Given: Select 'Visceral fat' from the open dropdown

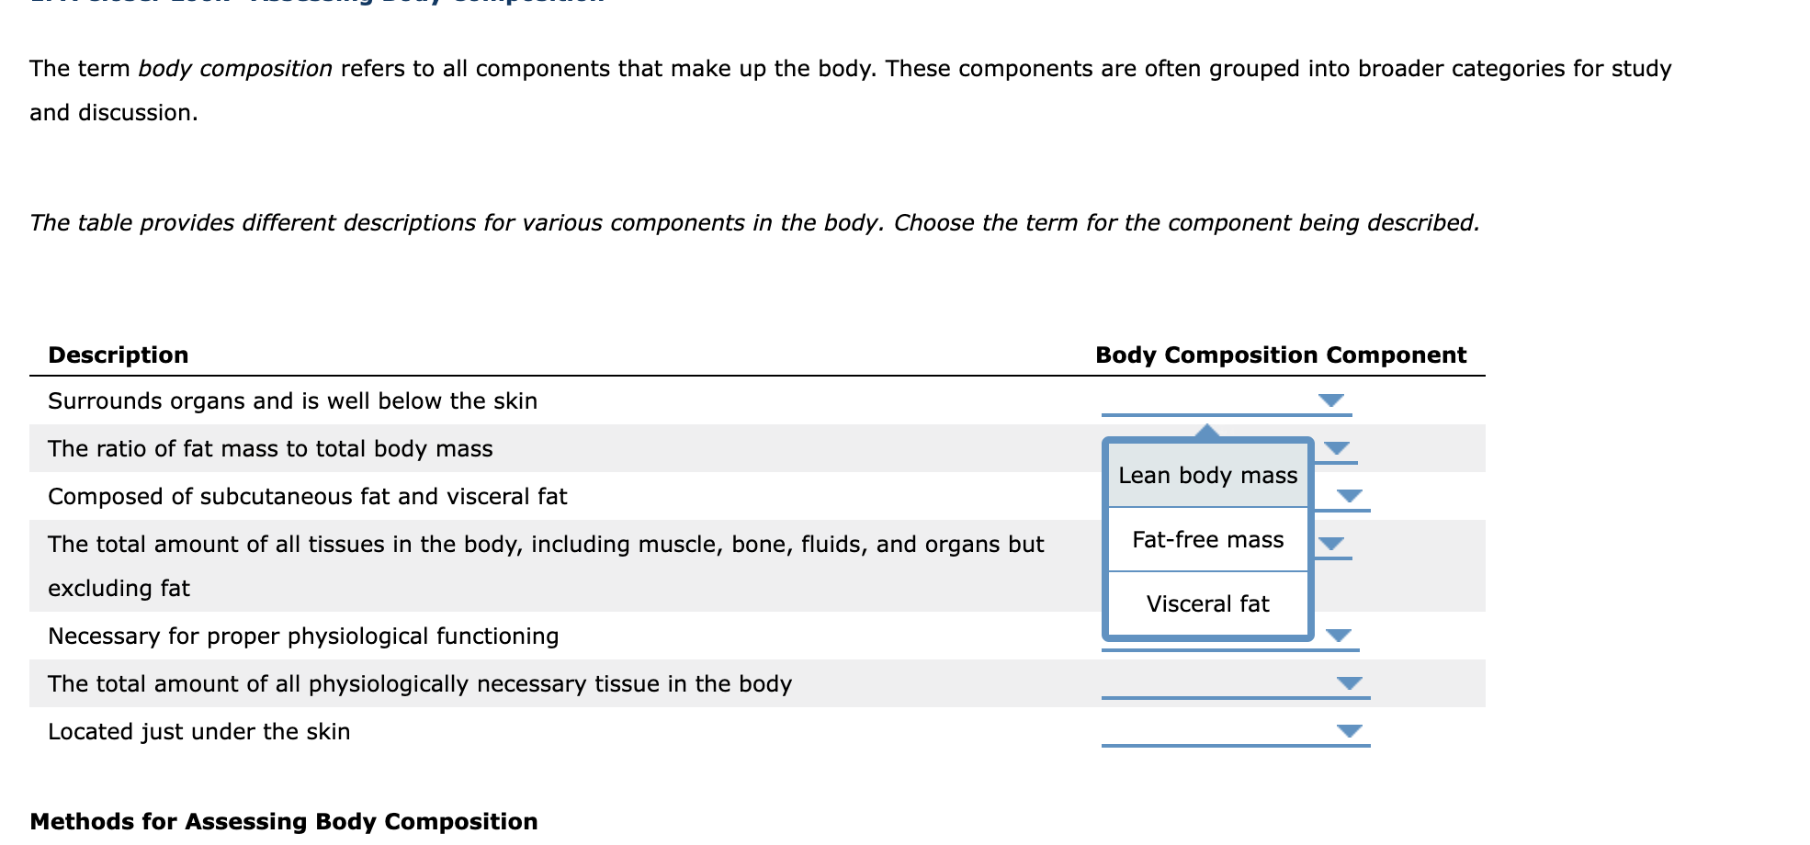Looking at the screenshot, I should tap(1206, 603).
